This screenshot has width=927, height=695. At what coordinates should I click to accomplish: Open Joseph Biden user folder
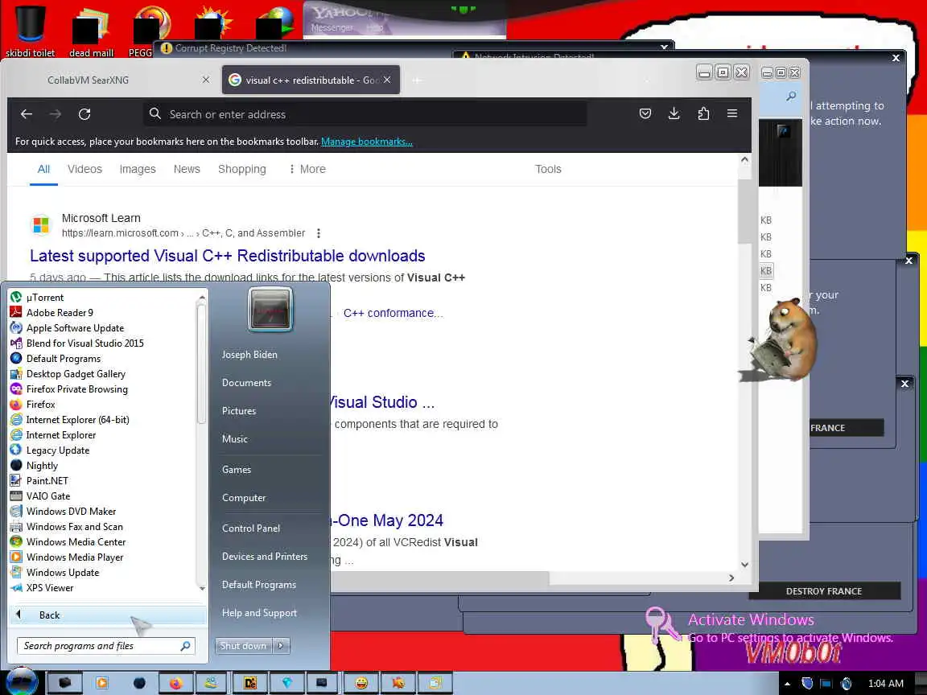pos(249,355)
